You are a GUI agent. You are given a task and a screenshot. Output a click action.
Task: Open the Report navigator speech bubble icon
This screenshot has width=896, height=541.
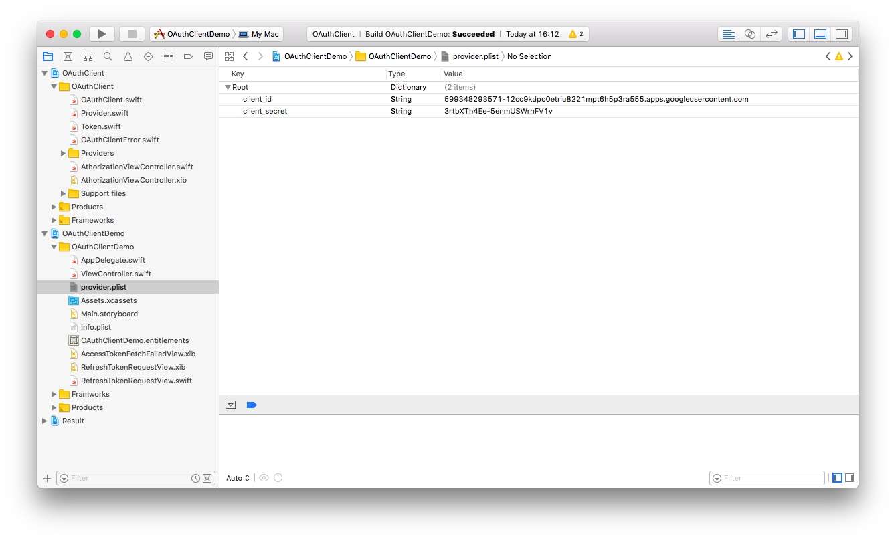(x=208, y=56)
